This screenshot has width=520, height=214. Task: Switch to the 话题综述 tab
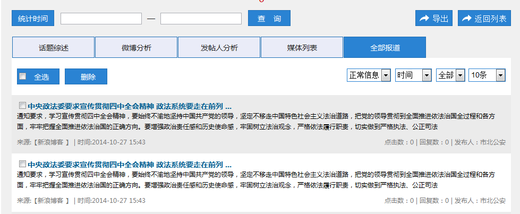(x=53, y=48)
